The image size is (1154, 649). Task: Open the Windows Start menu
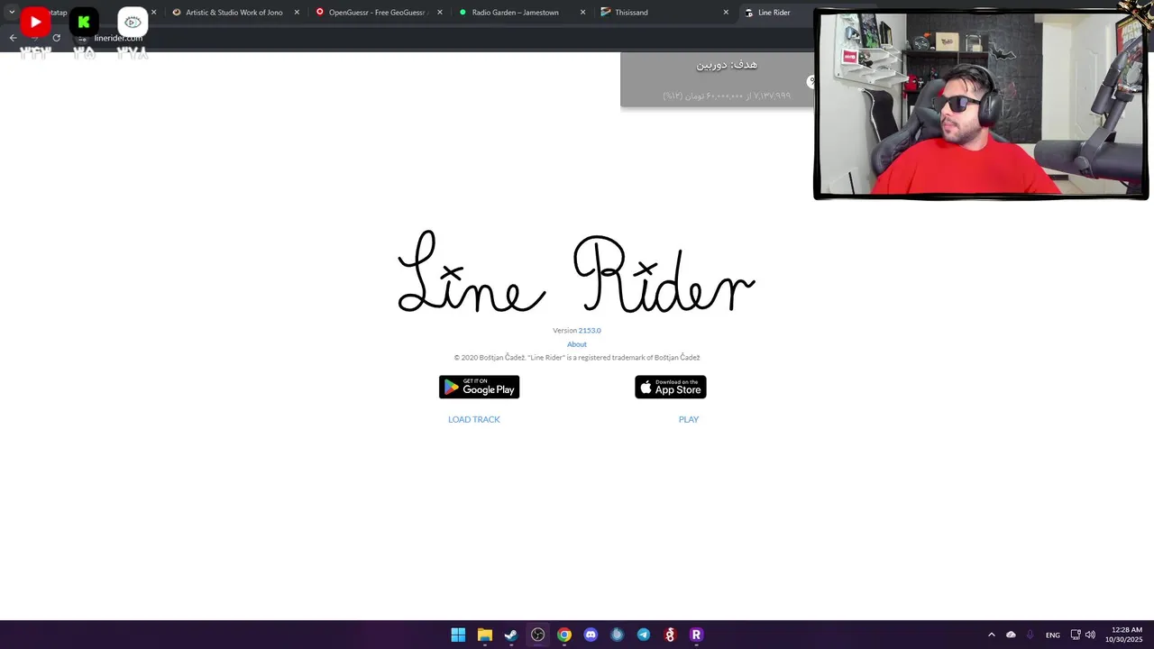coord(458,635)
